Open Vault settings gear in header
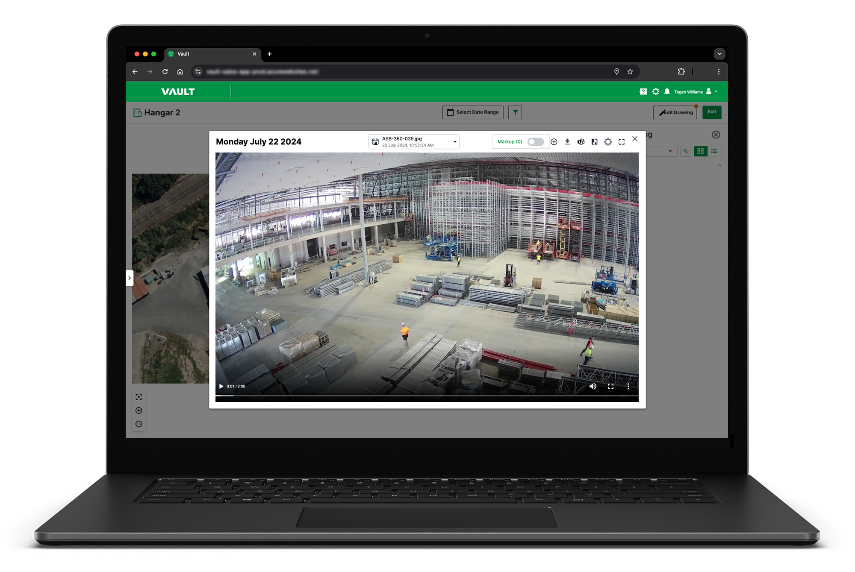855x572 pixels. 656,91
